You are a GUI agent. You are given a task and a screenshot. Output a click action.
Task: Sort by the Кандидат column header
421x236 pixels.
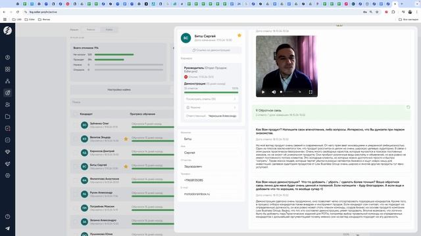(x=86, y=114)
